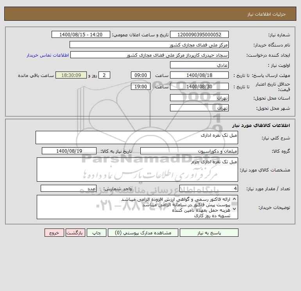Click buyer organization name field
Screen dimensions: 301x291
(x=149, y=45)
